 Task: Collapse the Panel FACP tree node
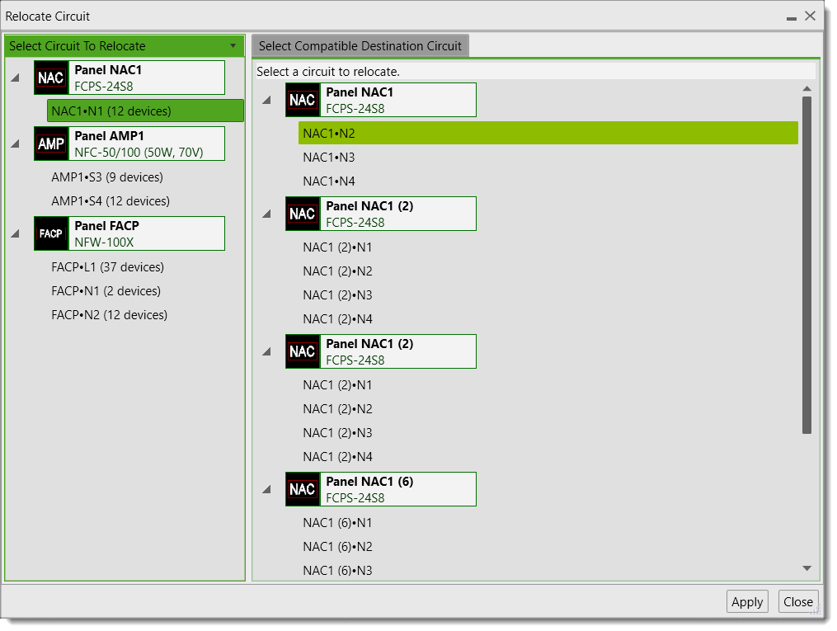pos(16,233)
